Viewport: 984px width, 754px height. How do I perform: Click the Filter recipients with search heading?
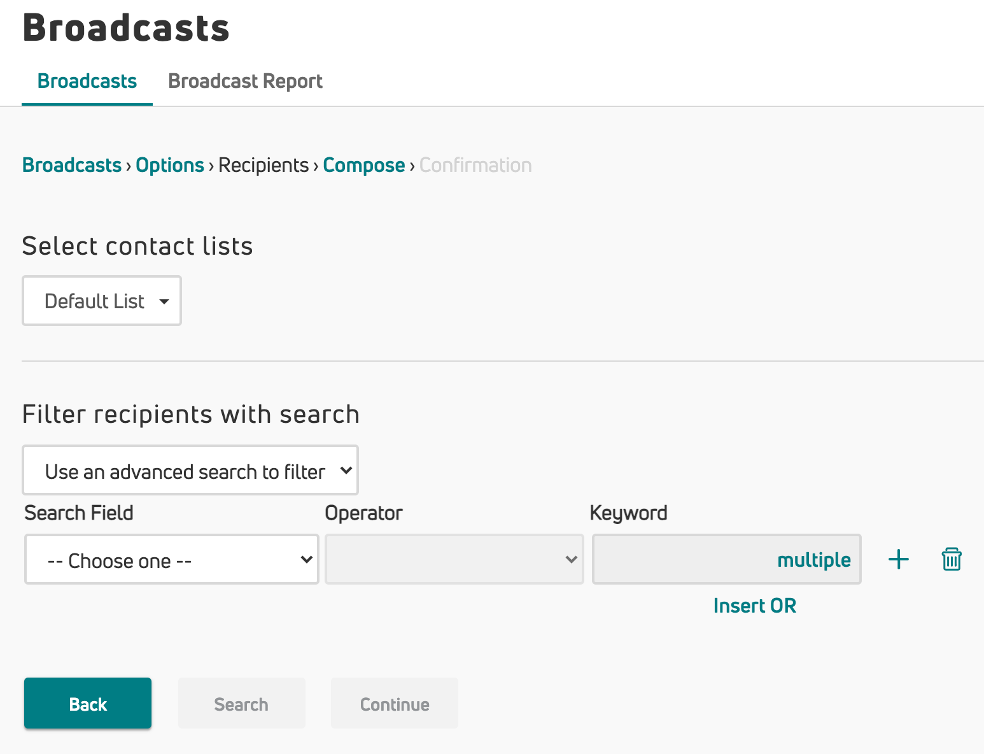[191, 414]
